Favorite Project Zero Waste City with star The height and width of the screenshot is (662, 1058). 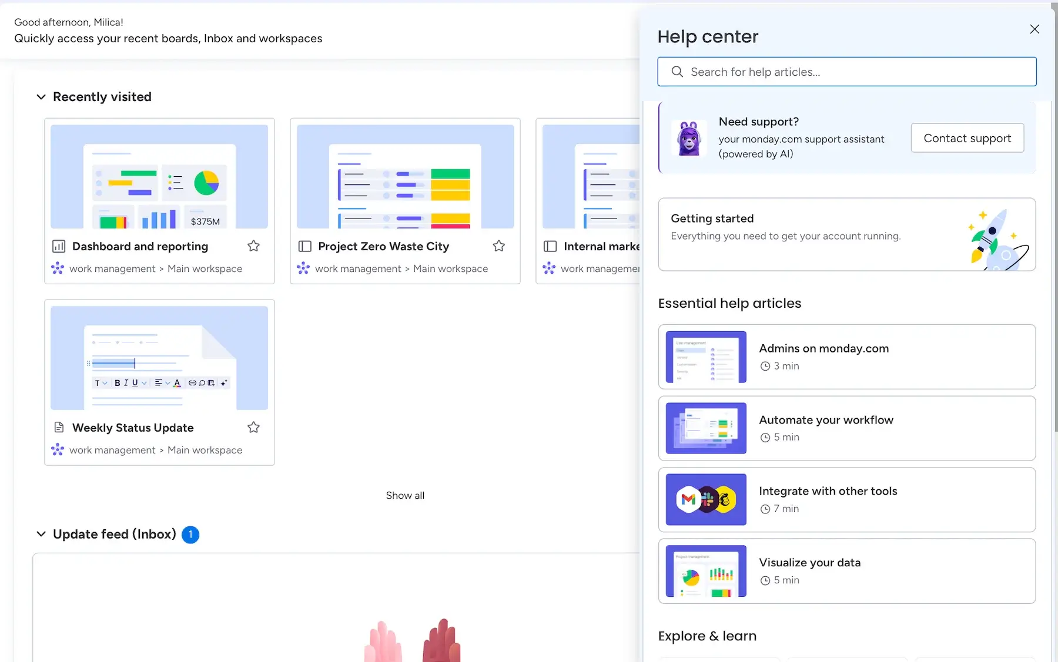pos(499,246)
